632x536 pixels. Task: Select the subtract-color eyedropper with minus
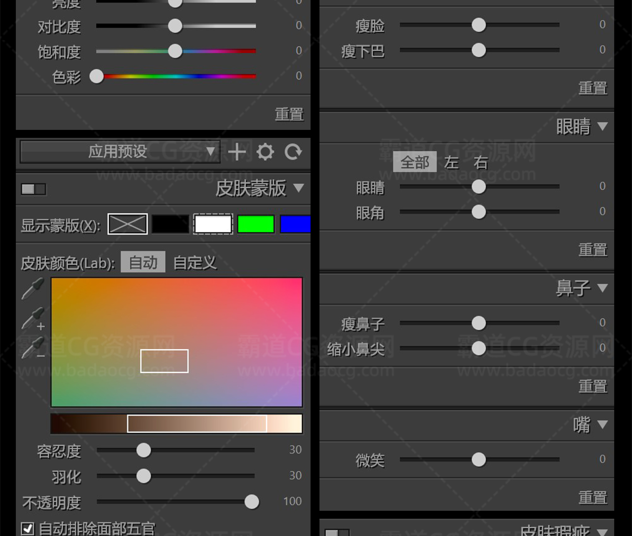coord(33,348)
